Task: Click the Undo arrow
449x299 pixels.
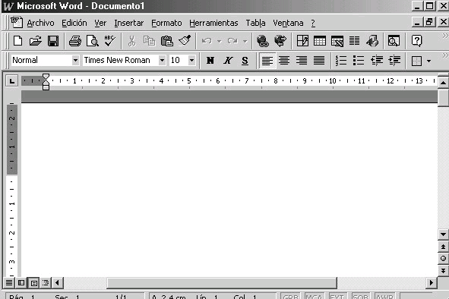Action: (x=207, y=41)
